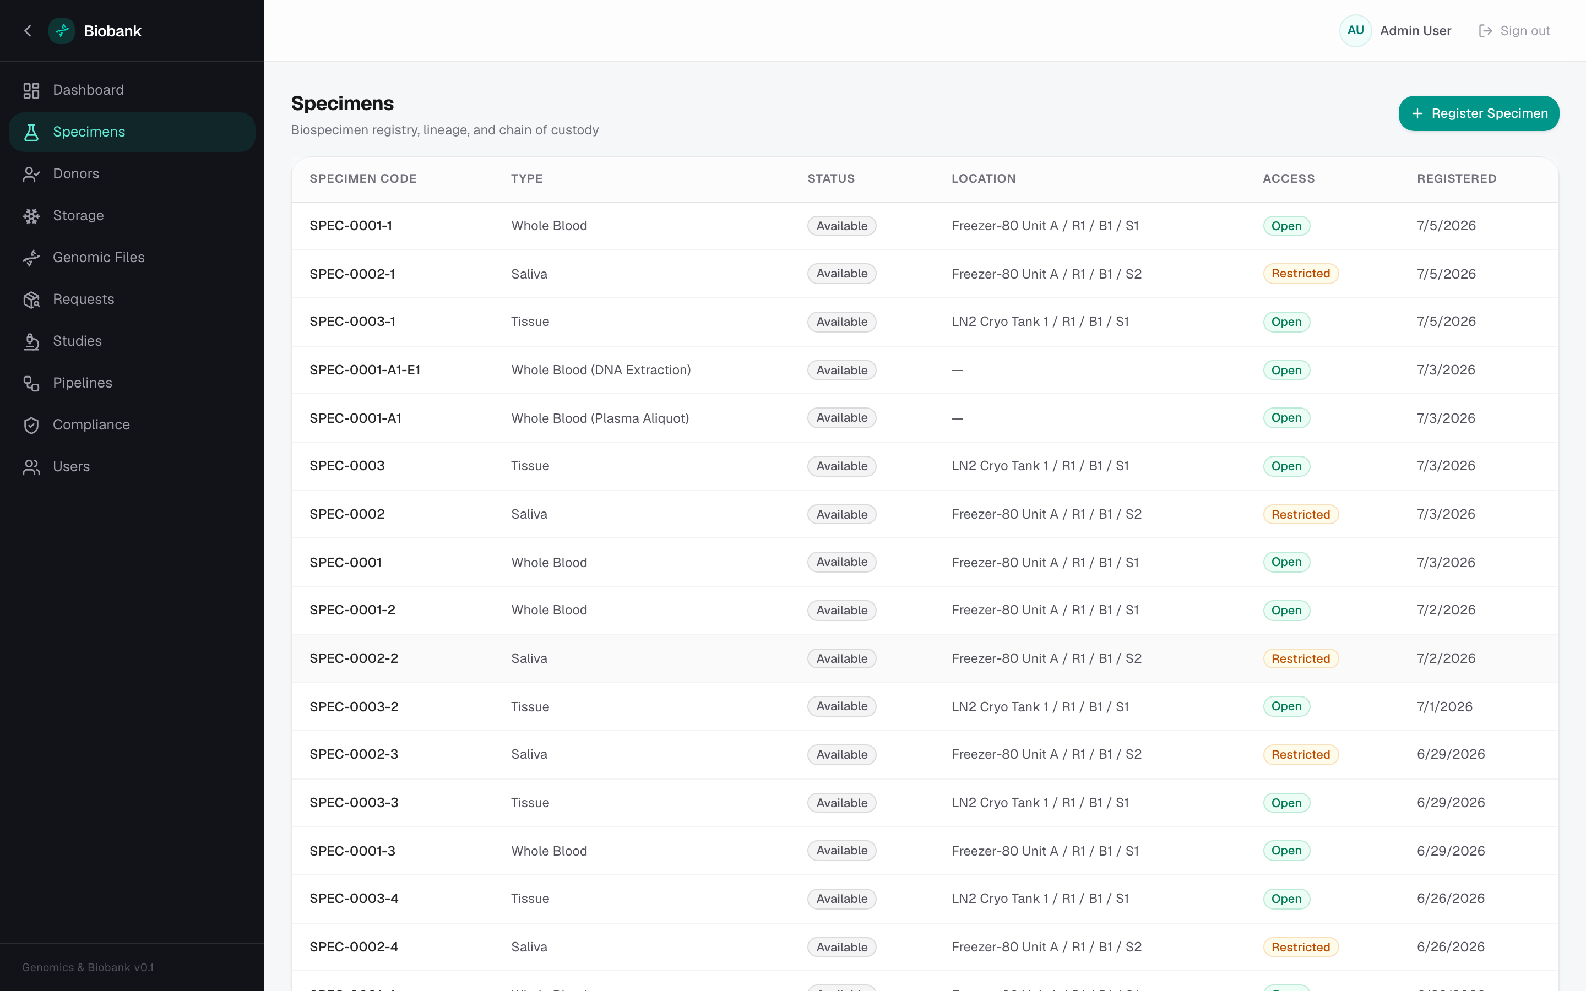The height and width of the screenshot is (991, 1586).
Task: Click the Compliance shield icon
Action: (x=31, y=426)
